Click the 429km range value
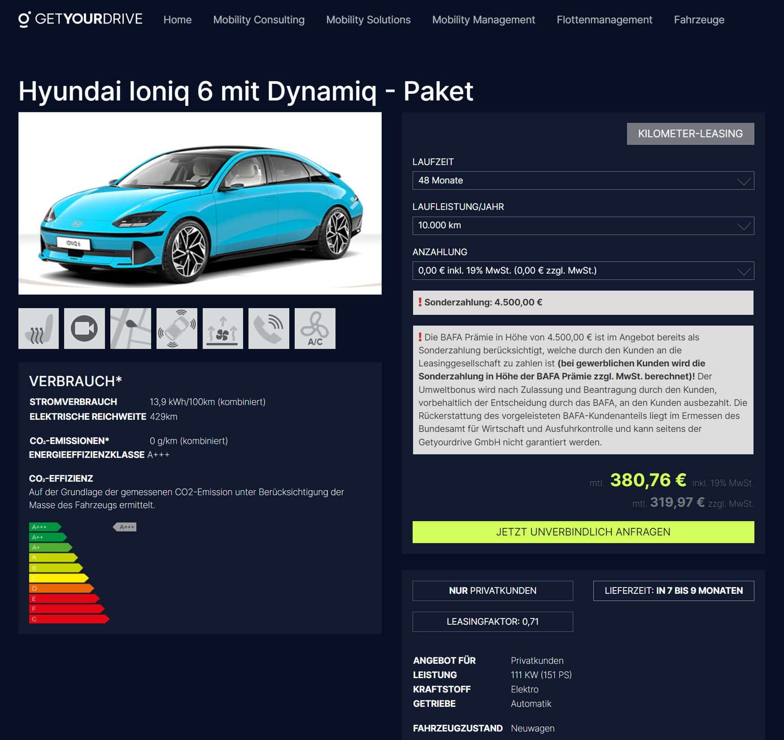 (x=164, y=417)
